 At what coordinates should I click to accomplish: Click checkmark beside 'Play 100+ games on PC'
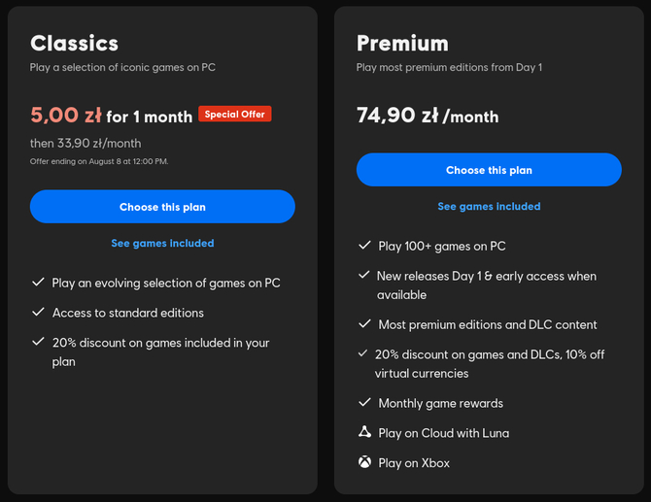click(x=364, y=247)
